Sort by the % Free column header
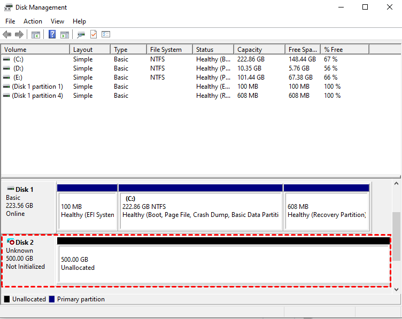The width and height of the screenshot is (402, 319). [x=345, y=50]
